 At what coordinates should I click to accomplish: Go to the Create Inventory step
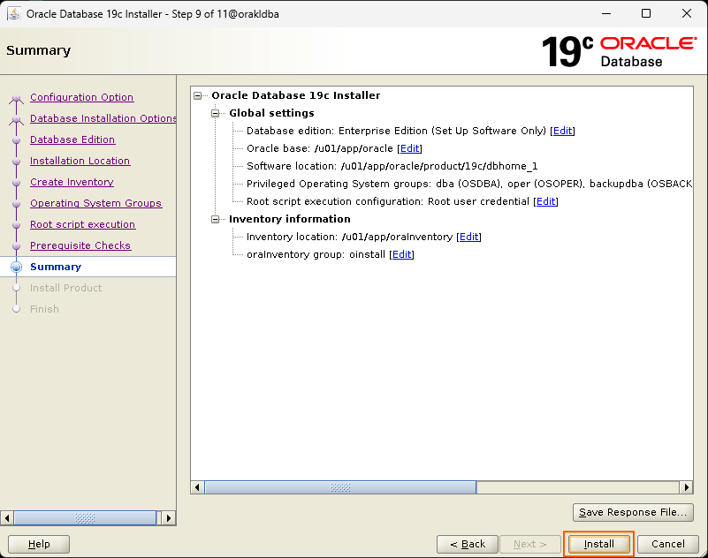(x=72, y=182)
